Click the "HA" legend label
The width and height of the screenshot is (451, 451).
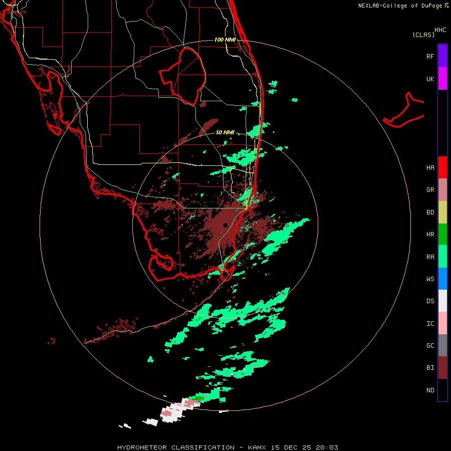430,168
